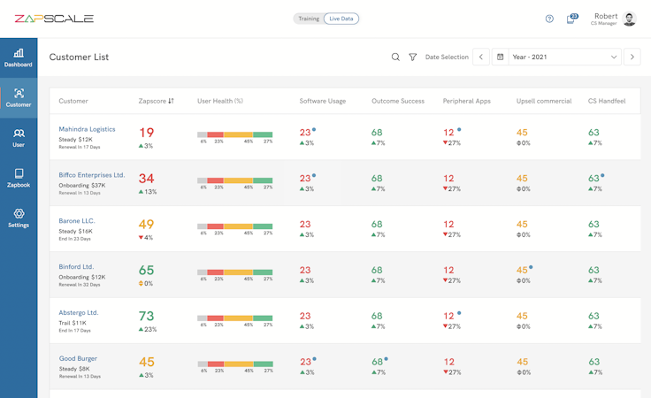Click the Customer column header
This screenshot has height=398, width=651.
tap(73, 101)
